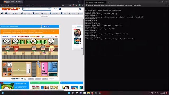Expand the '7 more' tags dropdown
The width and height of the screenshot is (169, 95).
[51, 79]
